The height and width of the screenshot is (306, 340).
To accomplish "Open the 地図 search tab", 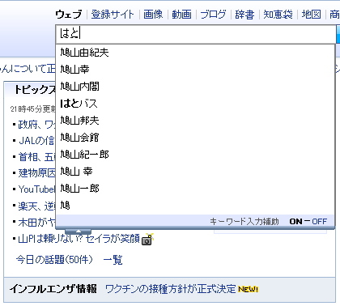I will (311, 14).
